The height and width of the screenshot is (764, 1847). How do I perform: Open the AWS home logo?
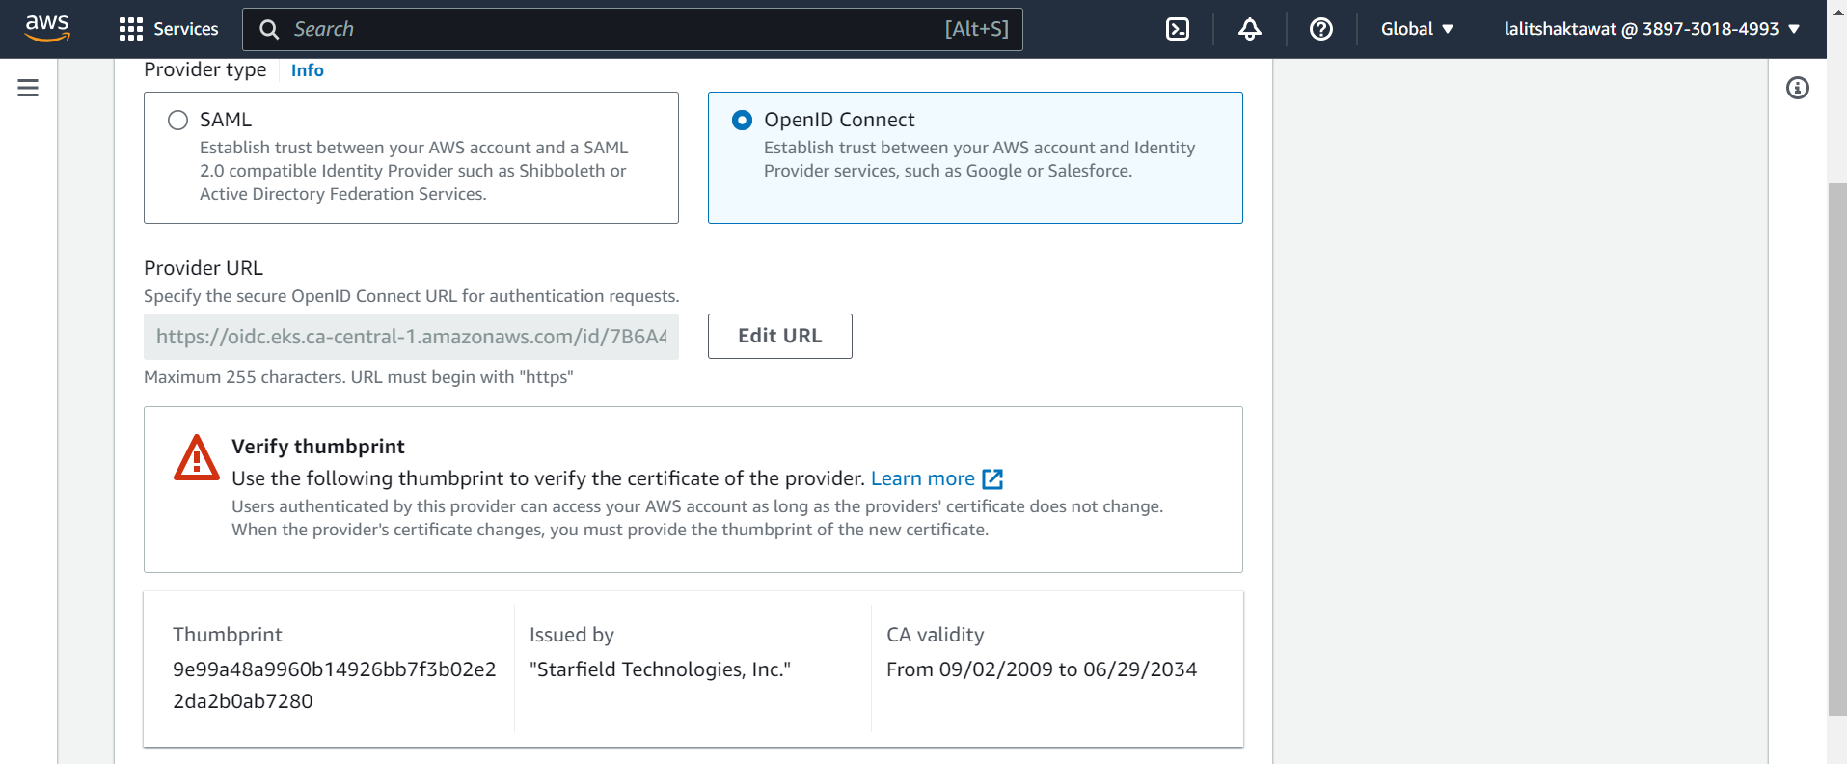pos(47,29)
